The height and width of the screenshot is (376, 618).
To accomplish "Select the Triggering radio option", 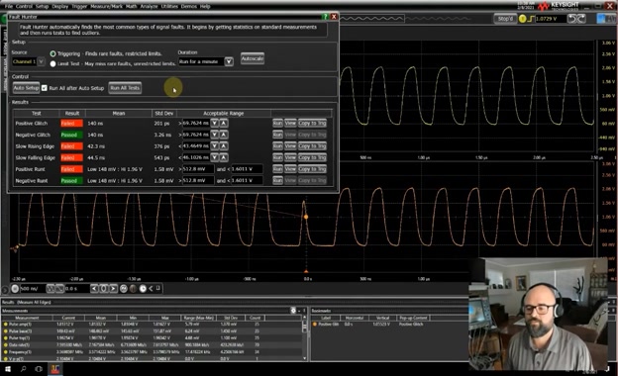I will point(52,53).
